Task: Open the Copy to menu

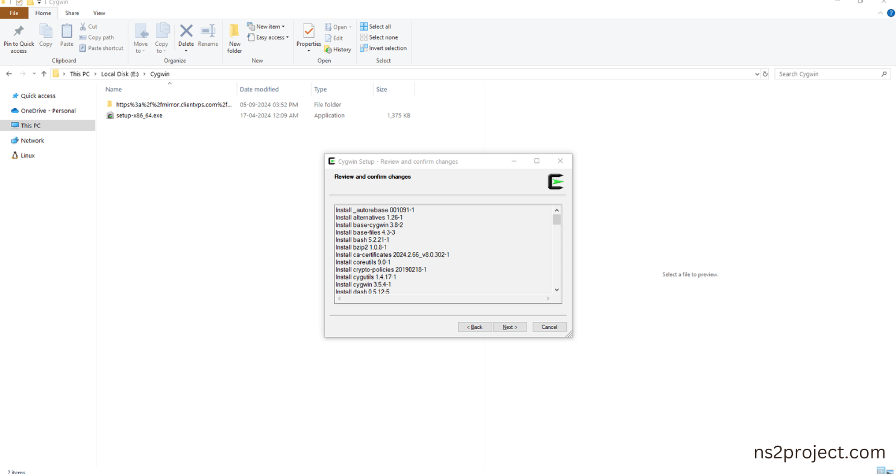Action: [161, 38]
